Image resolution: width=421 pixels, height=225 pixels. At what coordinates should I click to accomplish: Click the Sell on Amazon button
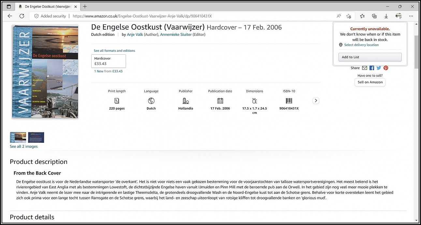pyautogui.click(x=370, y=82)
